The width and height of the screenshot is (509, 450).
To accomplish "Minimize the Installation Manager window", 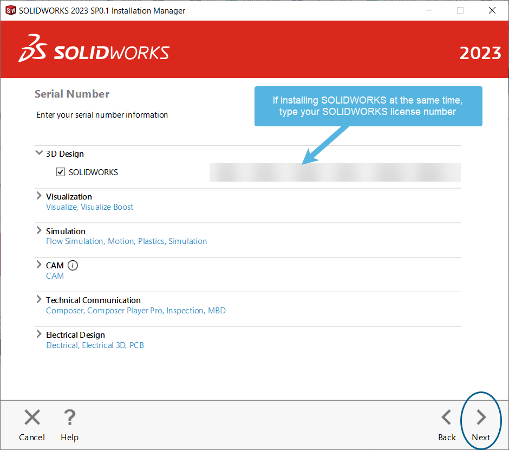I will [x=429, y=10].
